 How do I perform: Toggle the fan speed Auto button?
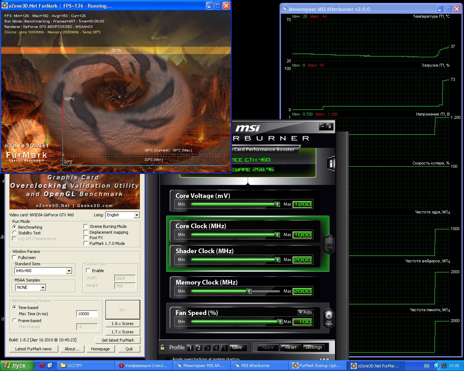coord(305,312)
